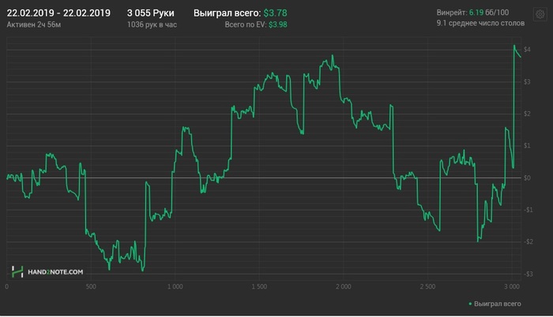This screenshot has width=553, height=317.
Task: Click the 'Всего по EV: $3.98' value
Action: (256, 24)
